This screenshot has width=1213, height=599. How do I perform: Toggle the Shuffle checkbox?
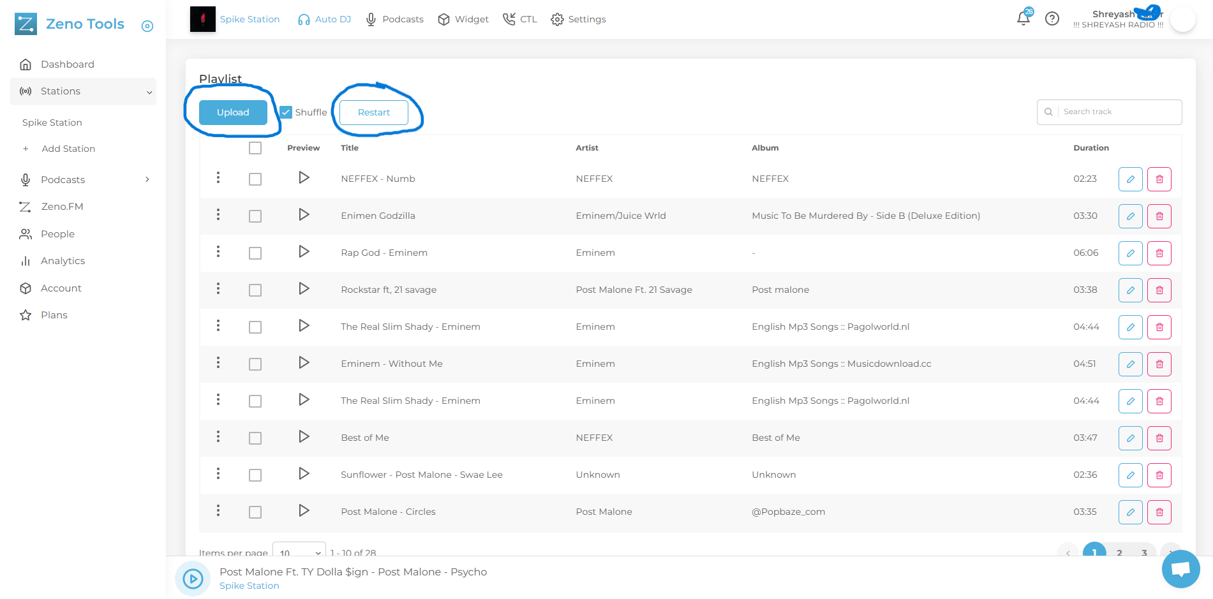pos(286,112)
